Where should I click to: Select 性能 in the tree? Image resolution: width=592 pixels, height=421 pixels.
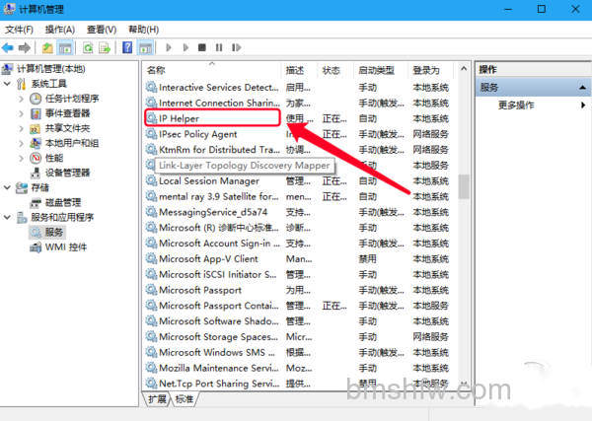(x=54, y=158)
